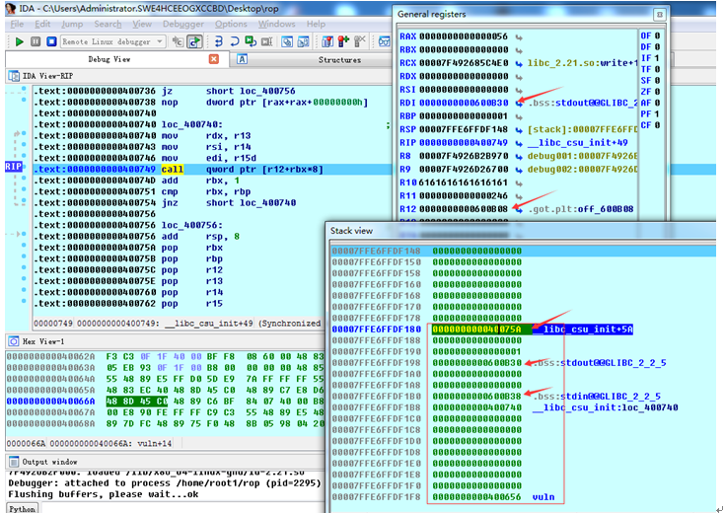Close the Debug View tab with red X
This screenshot has width=725, height=513.
tap(214, 59)
